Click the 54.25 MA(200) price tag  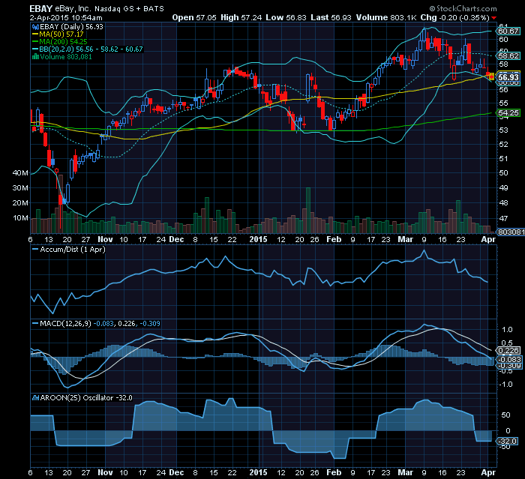tap(508, 112)
